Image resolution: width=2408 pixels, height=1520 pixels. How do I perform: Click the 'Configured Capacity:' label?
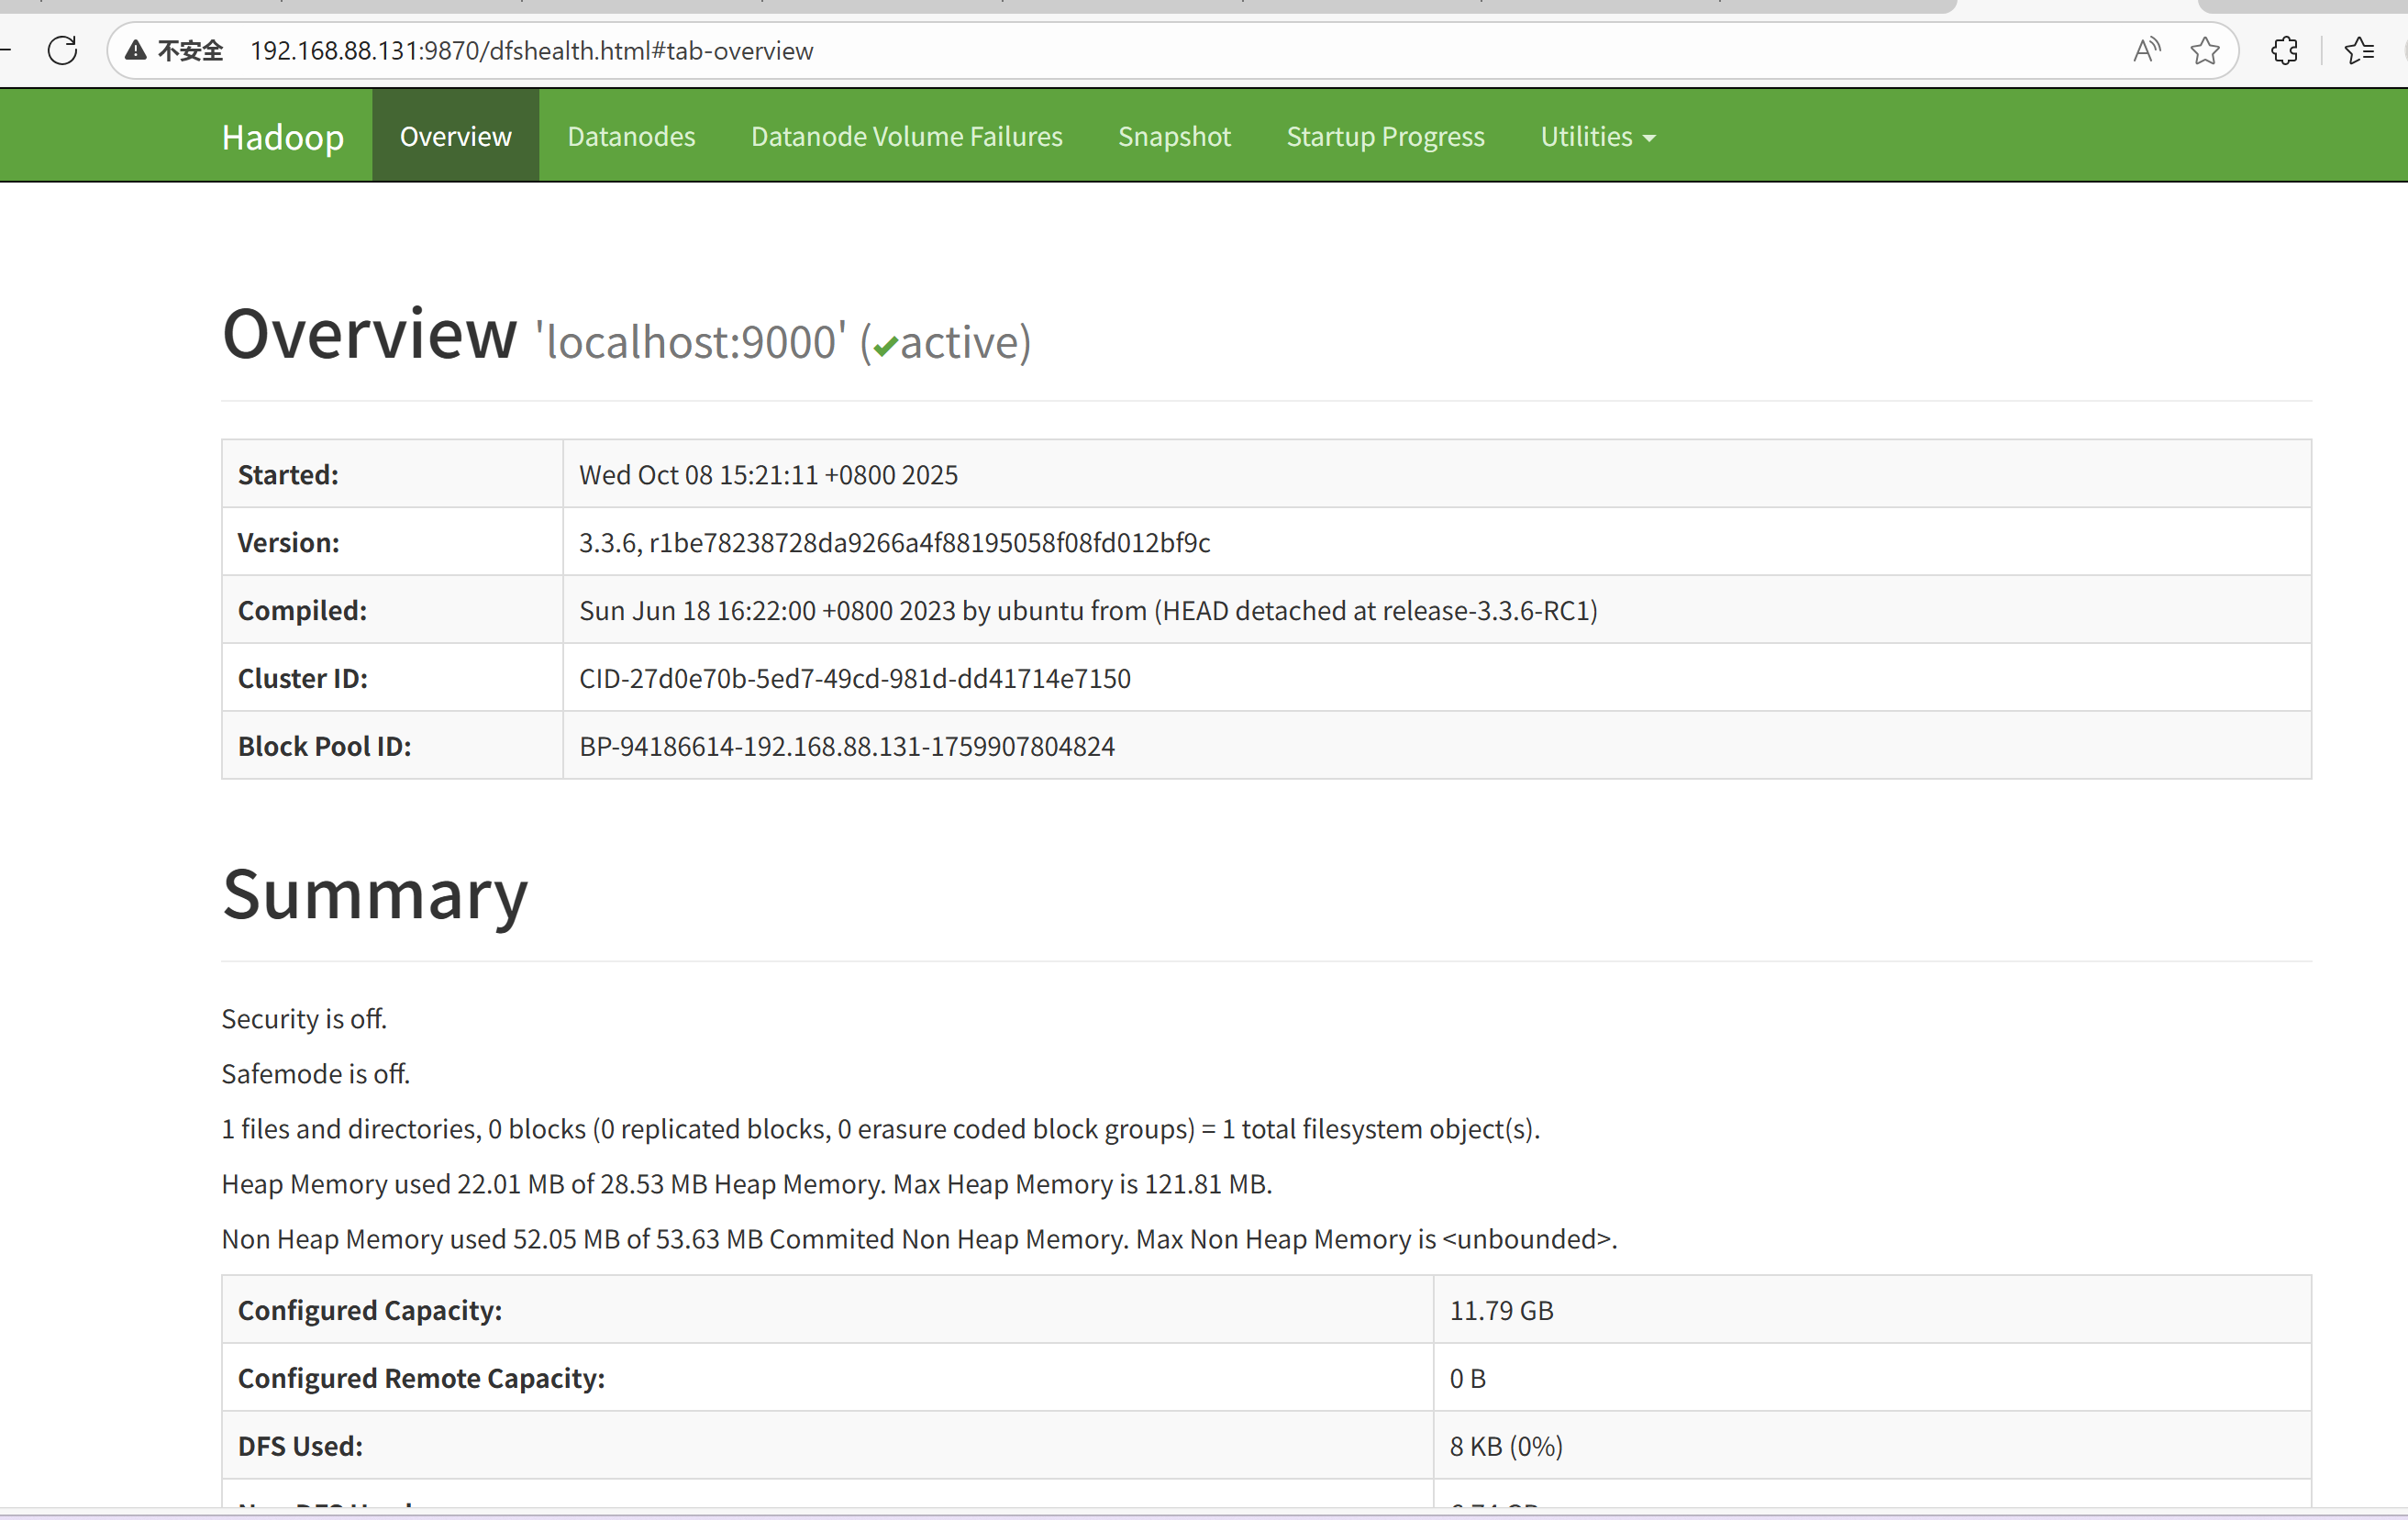click(370, 1310)
